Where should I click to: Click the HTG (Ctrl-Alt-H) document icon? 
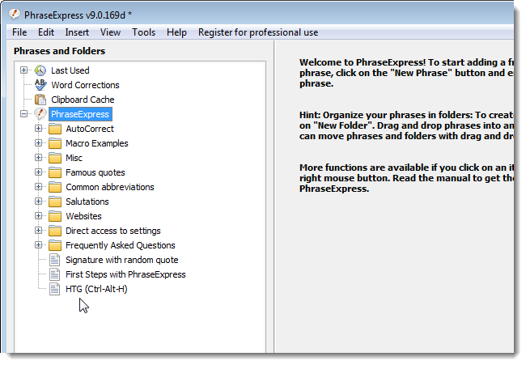[55, 289]
